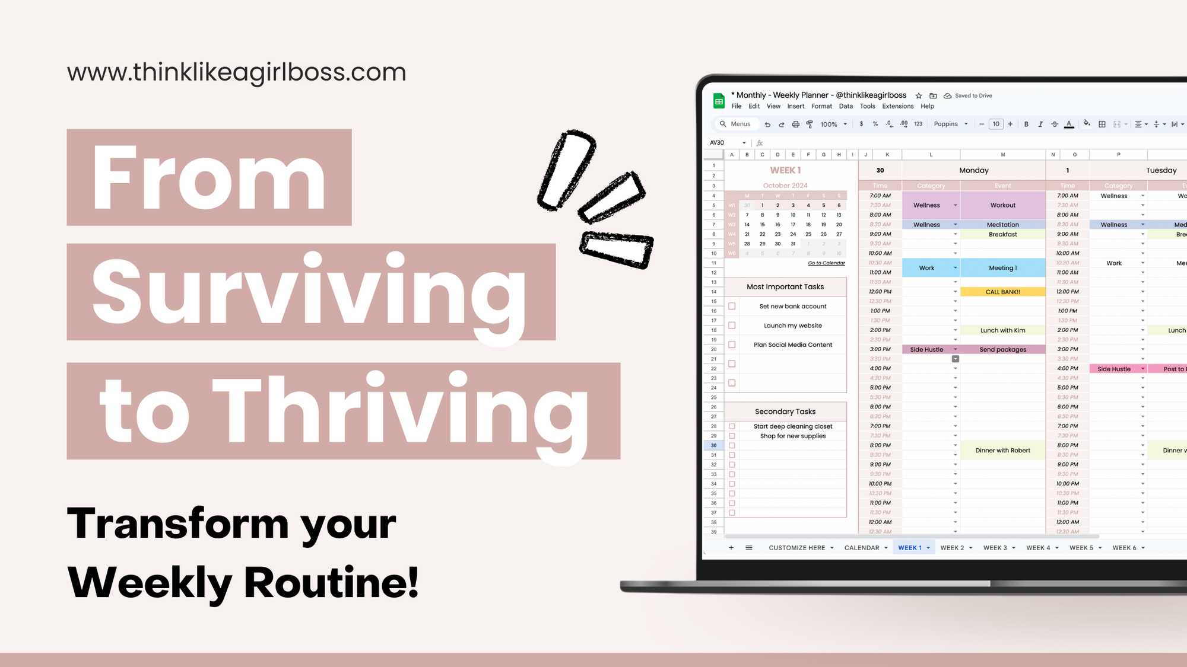Toggle checkbox for Set new bank account
The height and width of the screenshot is (667, 1187).
pos(732,305)
